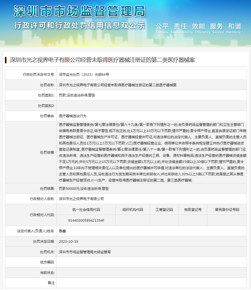
Task: Click the 处罚决定日期 label
Action: tap(44, 241)
